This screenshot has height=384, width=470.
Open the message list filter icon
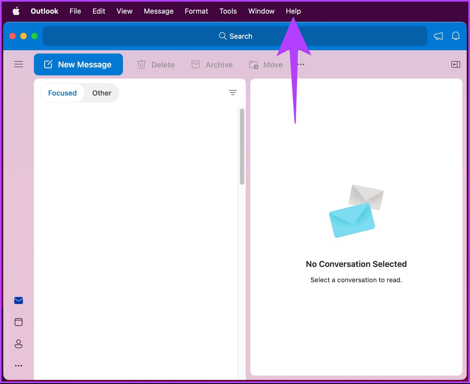(233, 93)
